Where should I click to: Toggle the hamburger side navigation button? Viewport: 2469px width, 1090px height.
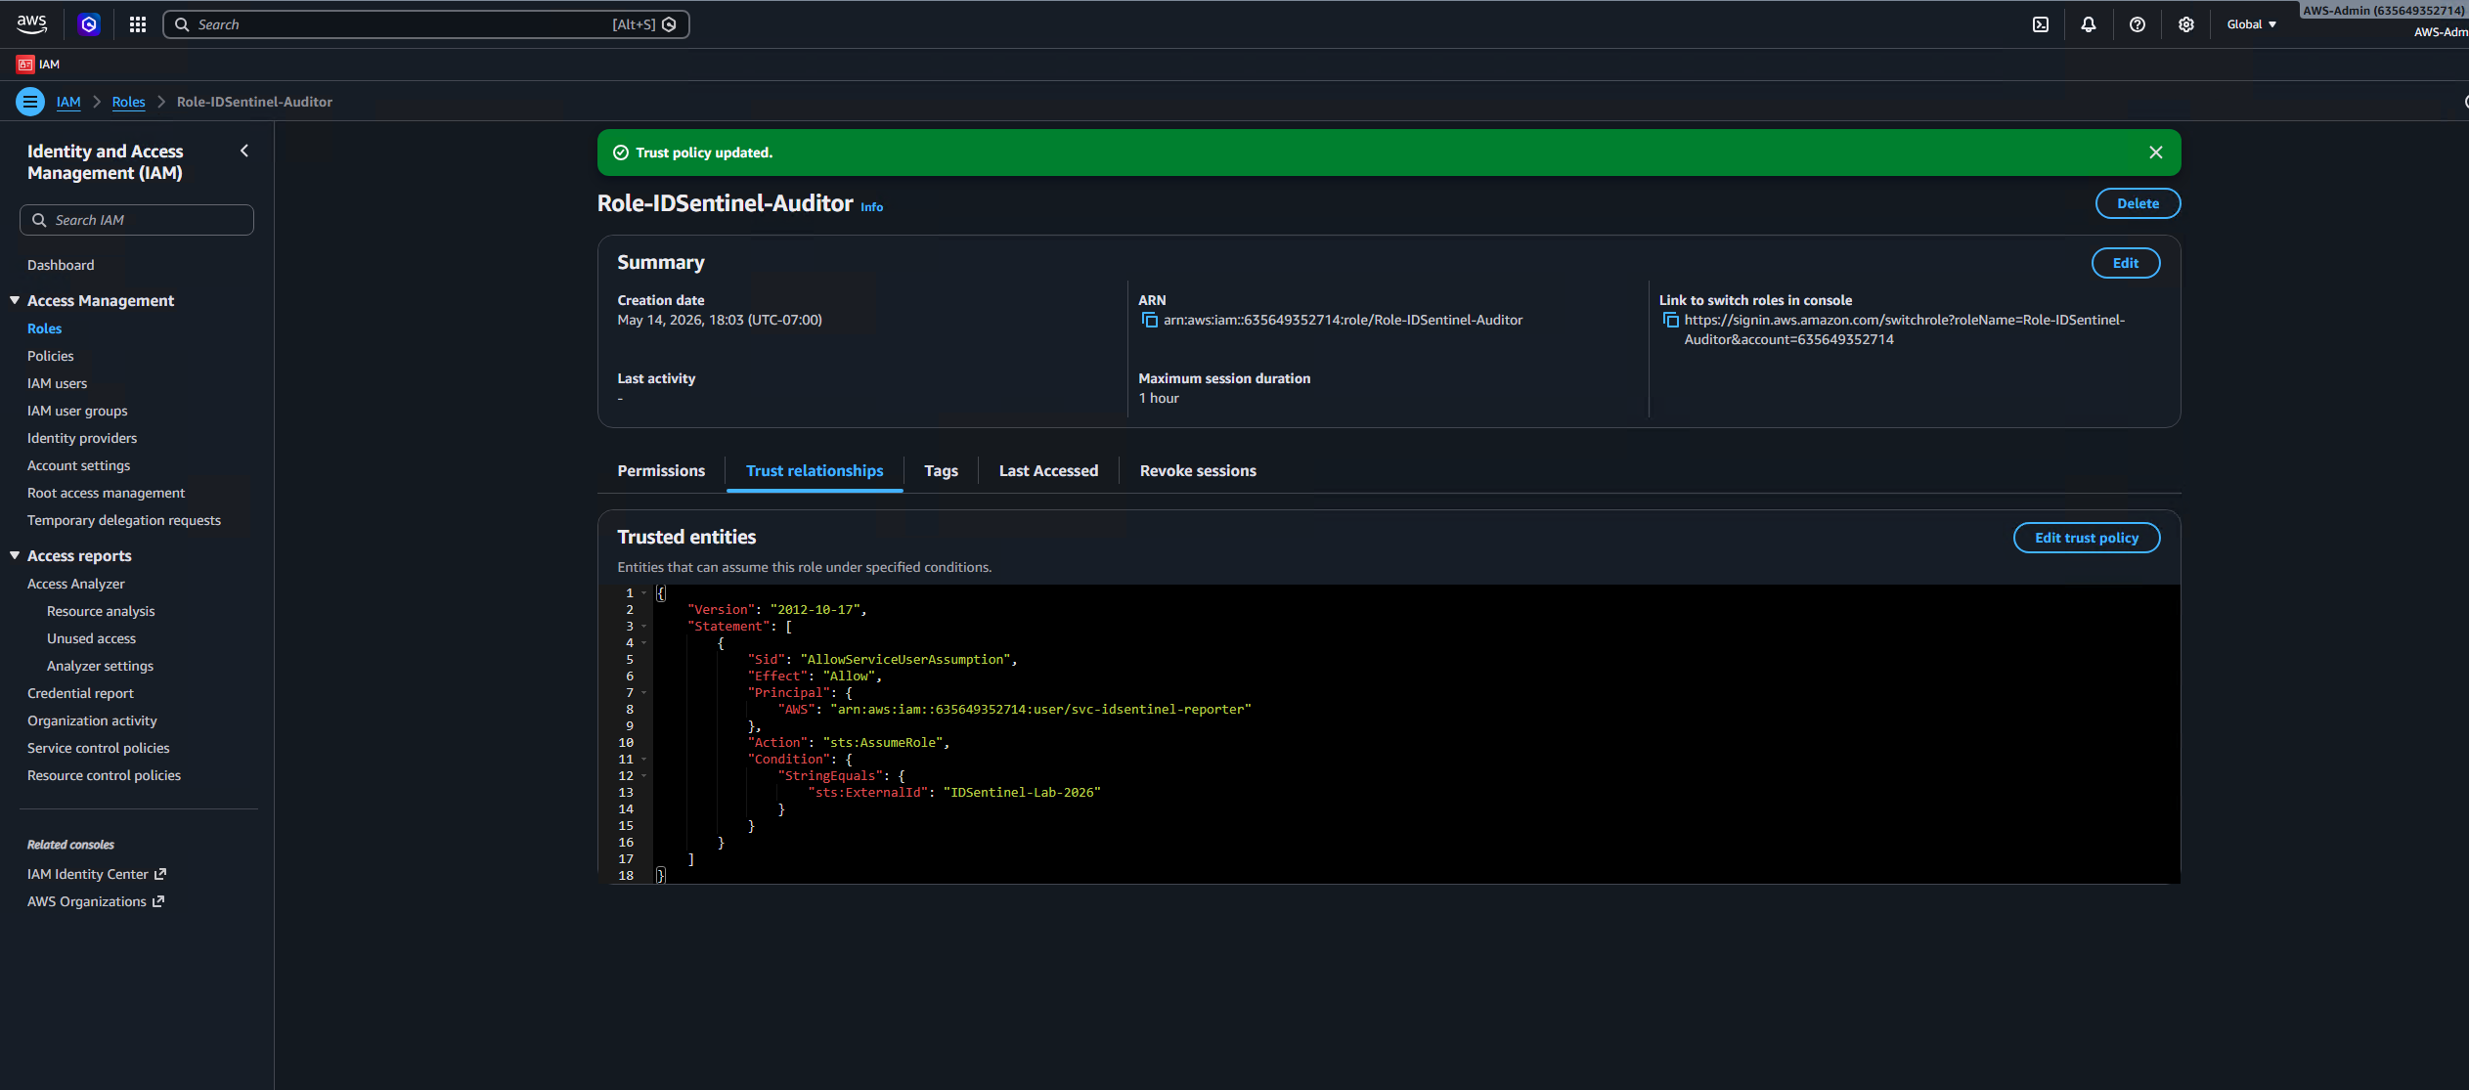pos(30,102)
